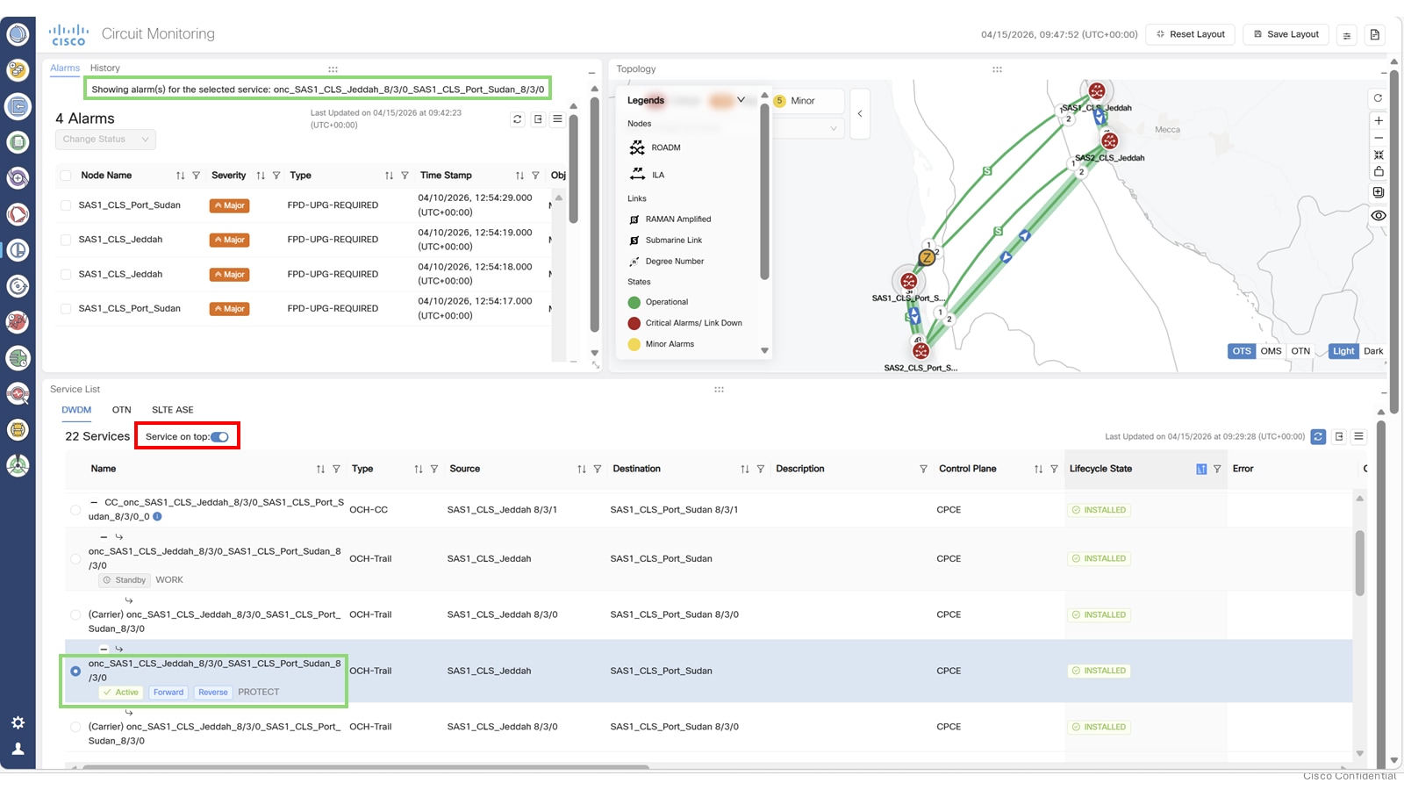Open the eye visibility options on the map
This screenshot has height=790, width=1404.
pyautogui.click(x=1379, y=215)
